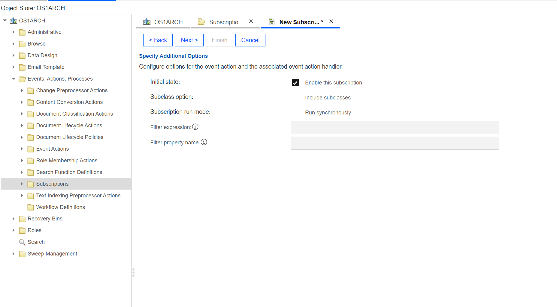Collapse the Events, Actions, Processes folder

[14, 79]
